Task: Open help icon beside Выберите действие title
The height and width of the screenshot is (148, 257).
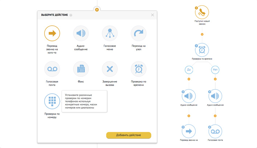Action: coord(71,15)
